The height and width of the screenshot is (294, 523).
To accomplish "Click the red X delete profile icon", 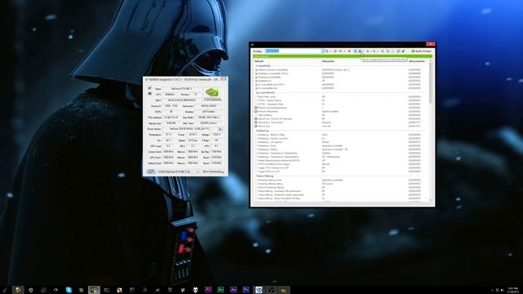I will point(349,51).
